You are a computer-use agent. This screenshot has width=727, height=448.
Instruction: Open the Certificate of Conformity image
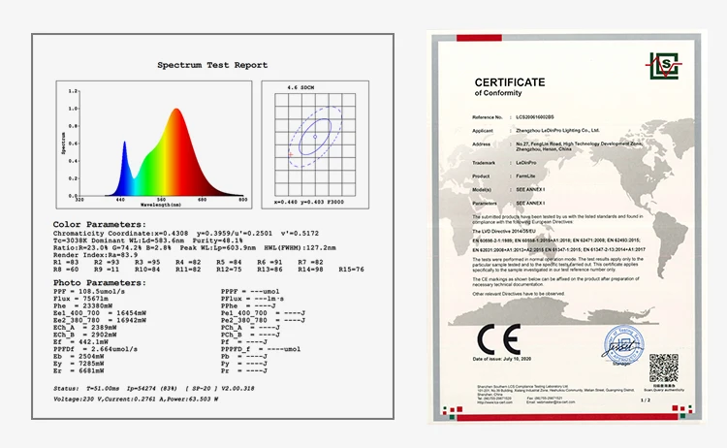(567, 227)
